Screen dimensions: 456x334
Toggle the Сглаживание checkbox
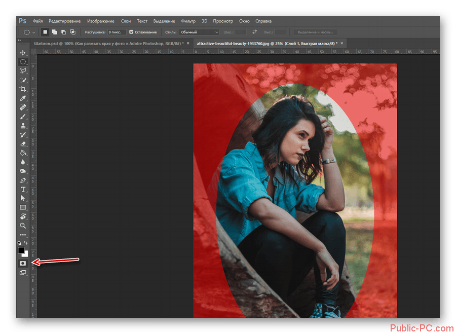click(x=131, y=32)
